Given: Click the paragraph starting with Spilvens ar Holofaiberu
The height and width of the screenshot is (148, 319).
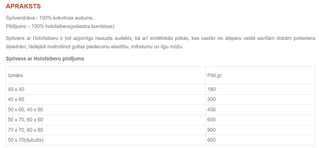Looking at the screenshot, I should point(160,42).
